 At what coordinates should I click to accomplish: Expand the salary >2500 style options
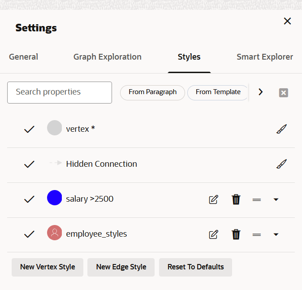(x=276, y=199)
